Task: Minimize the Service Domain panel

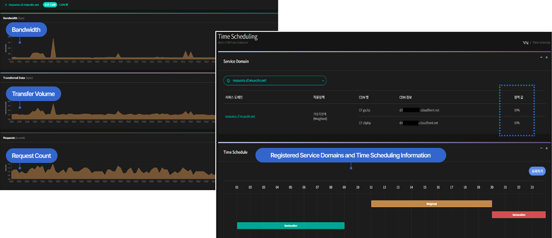Action: click(541, 57)
